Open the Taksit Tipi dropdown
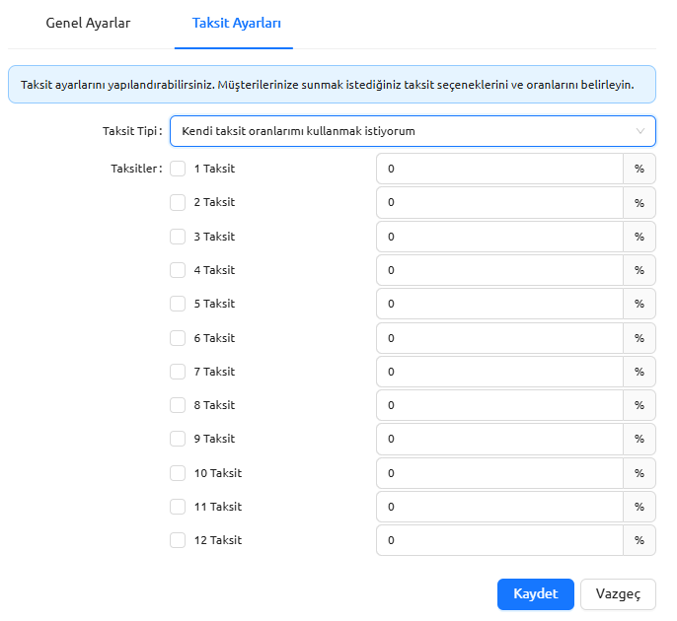The height and width of the screenshot is (621, 677). coord(413,131)
